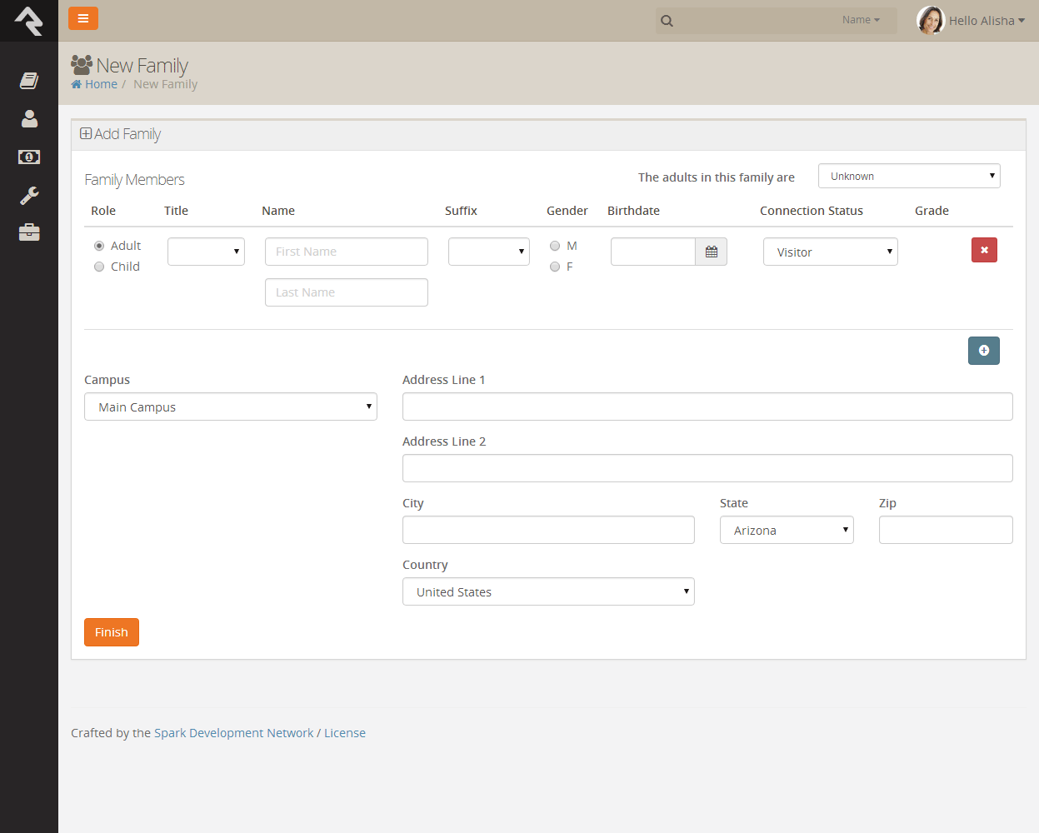Open the Title dropdown
1039x833 pixels.
pos(206,252)
